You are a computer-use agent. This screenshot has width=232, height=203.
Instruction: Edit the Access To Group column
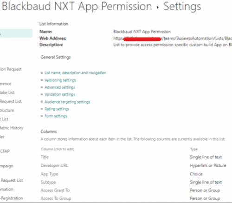click(56, 198)
